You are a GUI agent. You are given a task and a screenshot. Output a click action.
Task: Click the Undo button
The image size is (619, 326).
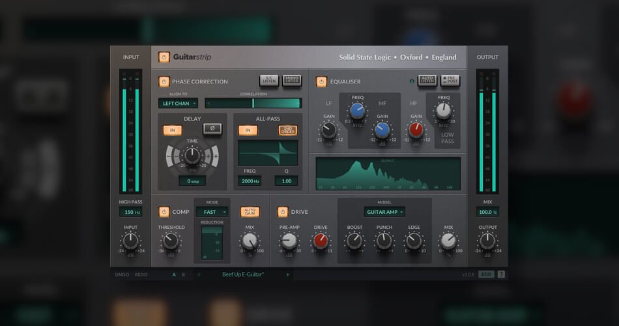coord(122,274)
